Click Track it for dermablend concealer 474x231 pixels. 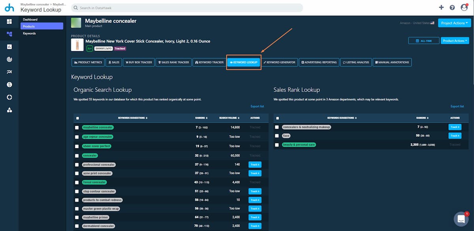255,226
